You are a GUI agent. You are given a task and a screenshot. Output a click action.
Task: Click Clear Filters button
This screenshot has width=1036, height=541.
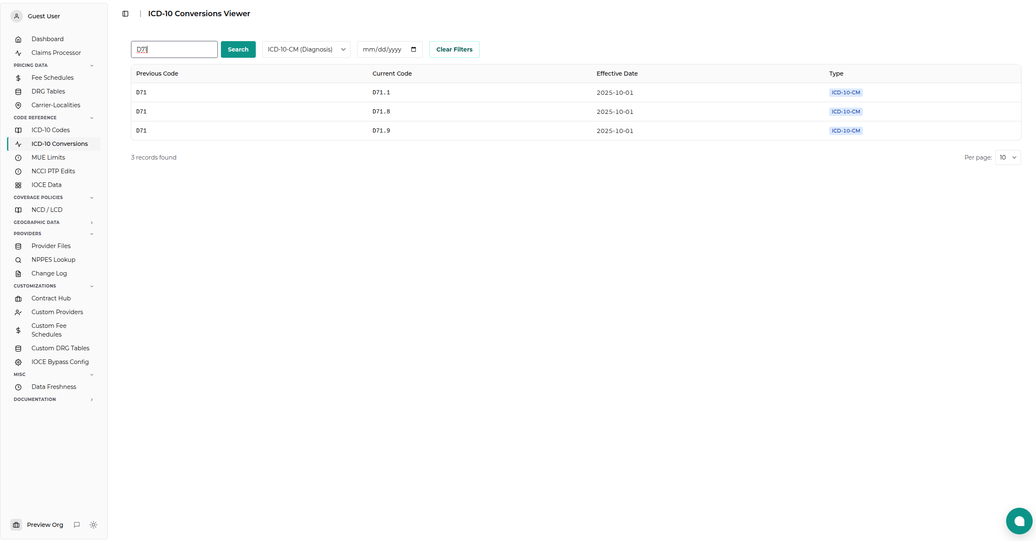pos(454,49)
